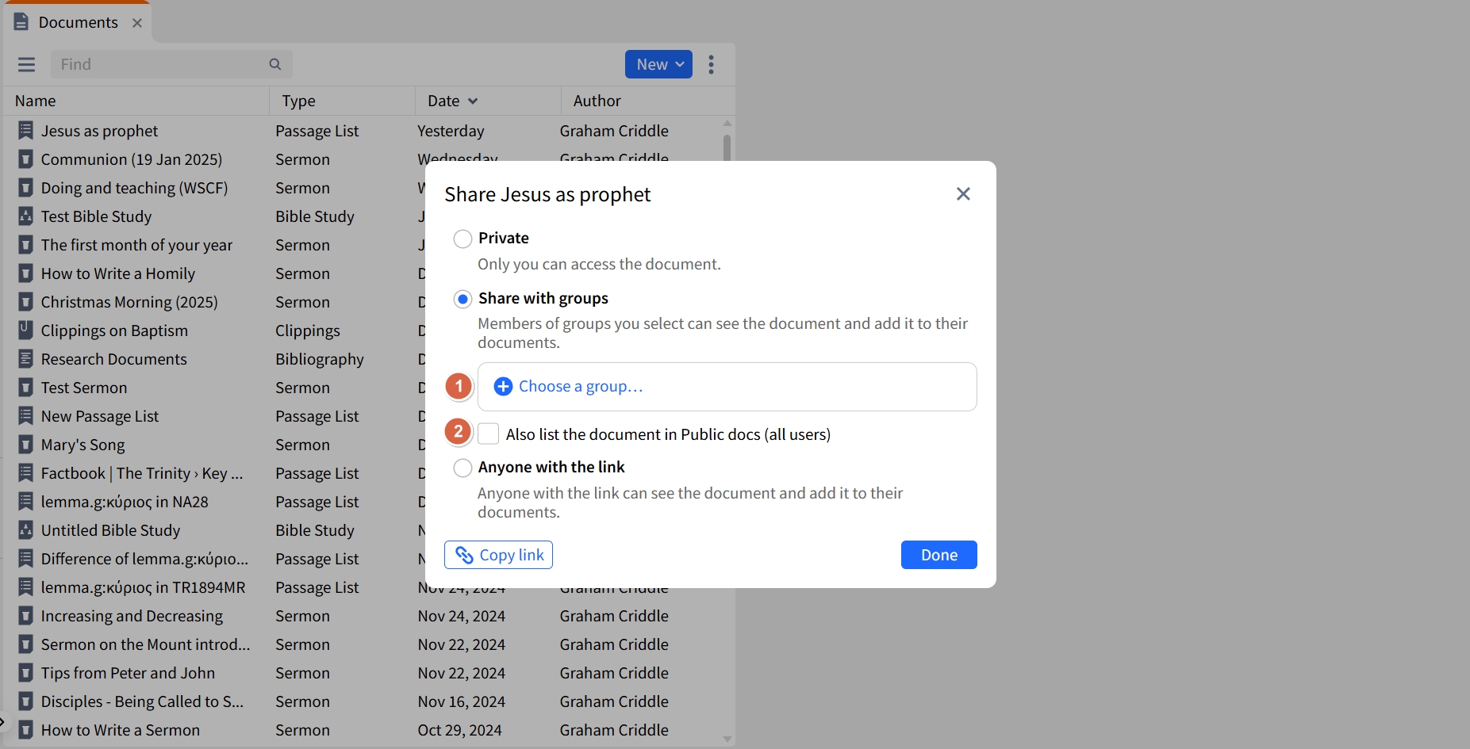The height and width of the screenshot is (749, 1470).
Task: Click the New Passage List icon
Action: point(25,416)
